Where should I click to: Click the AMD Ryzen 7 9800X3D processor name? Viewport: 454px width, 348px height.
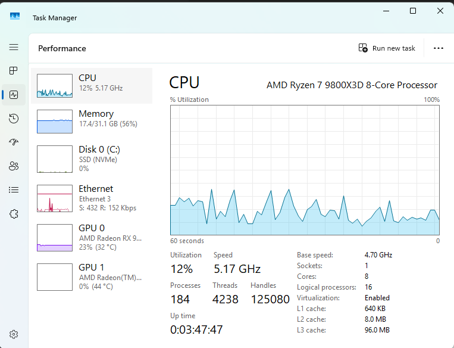coord(352,85)
